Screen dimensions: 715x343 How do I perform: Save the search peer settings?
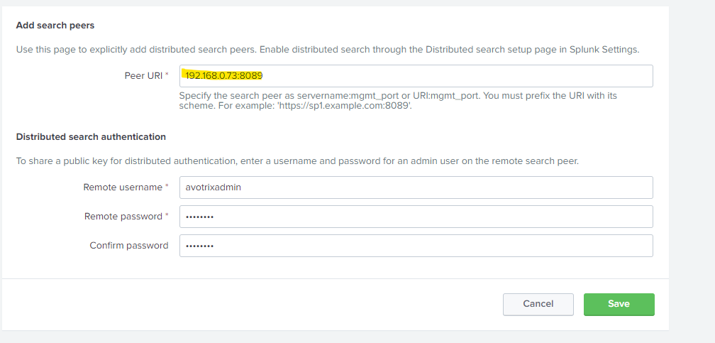619,304
